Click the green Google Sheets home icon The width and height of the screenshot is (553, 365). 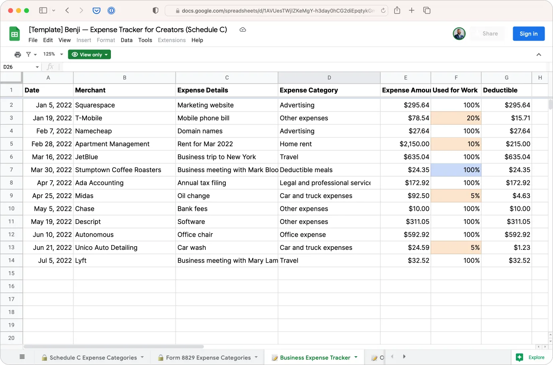pos(14,33)
